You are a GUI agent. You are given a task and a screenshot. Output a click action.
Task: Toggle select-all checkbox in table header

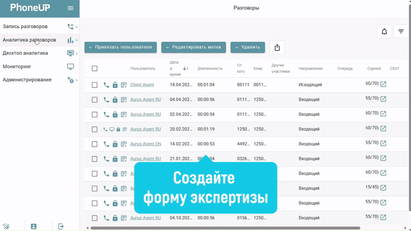click(95, 68)
